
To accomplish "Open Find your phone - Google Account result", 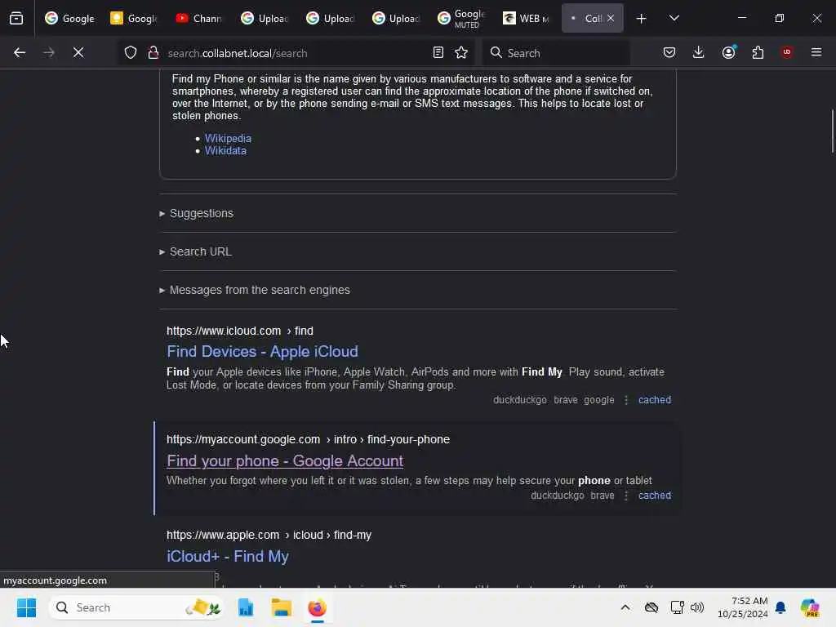I will point(285,460).
